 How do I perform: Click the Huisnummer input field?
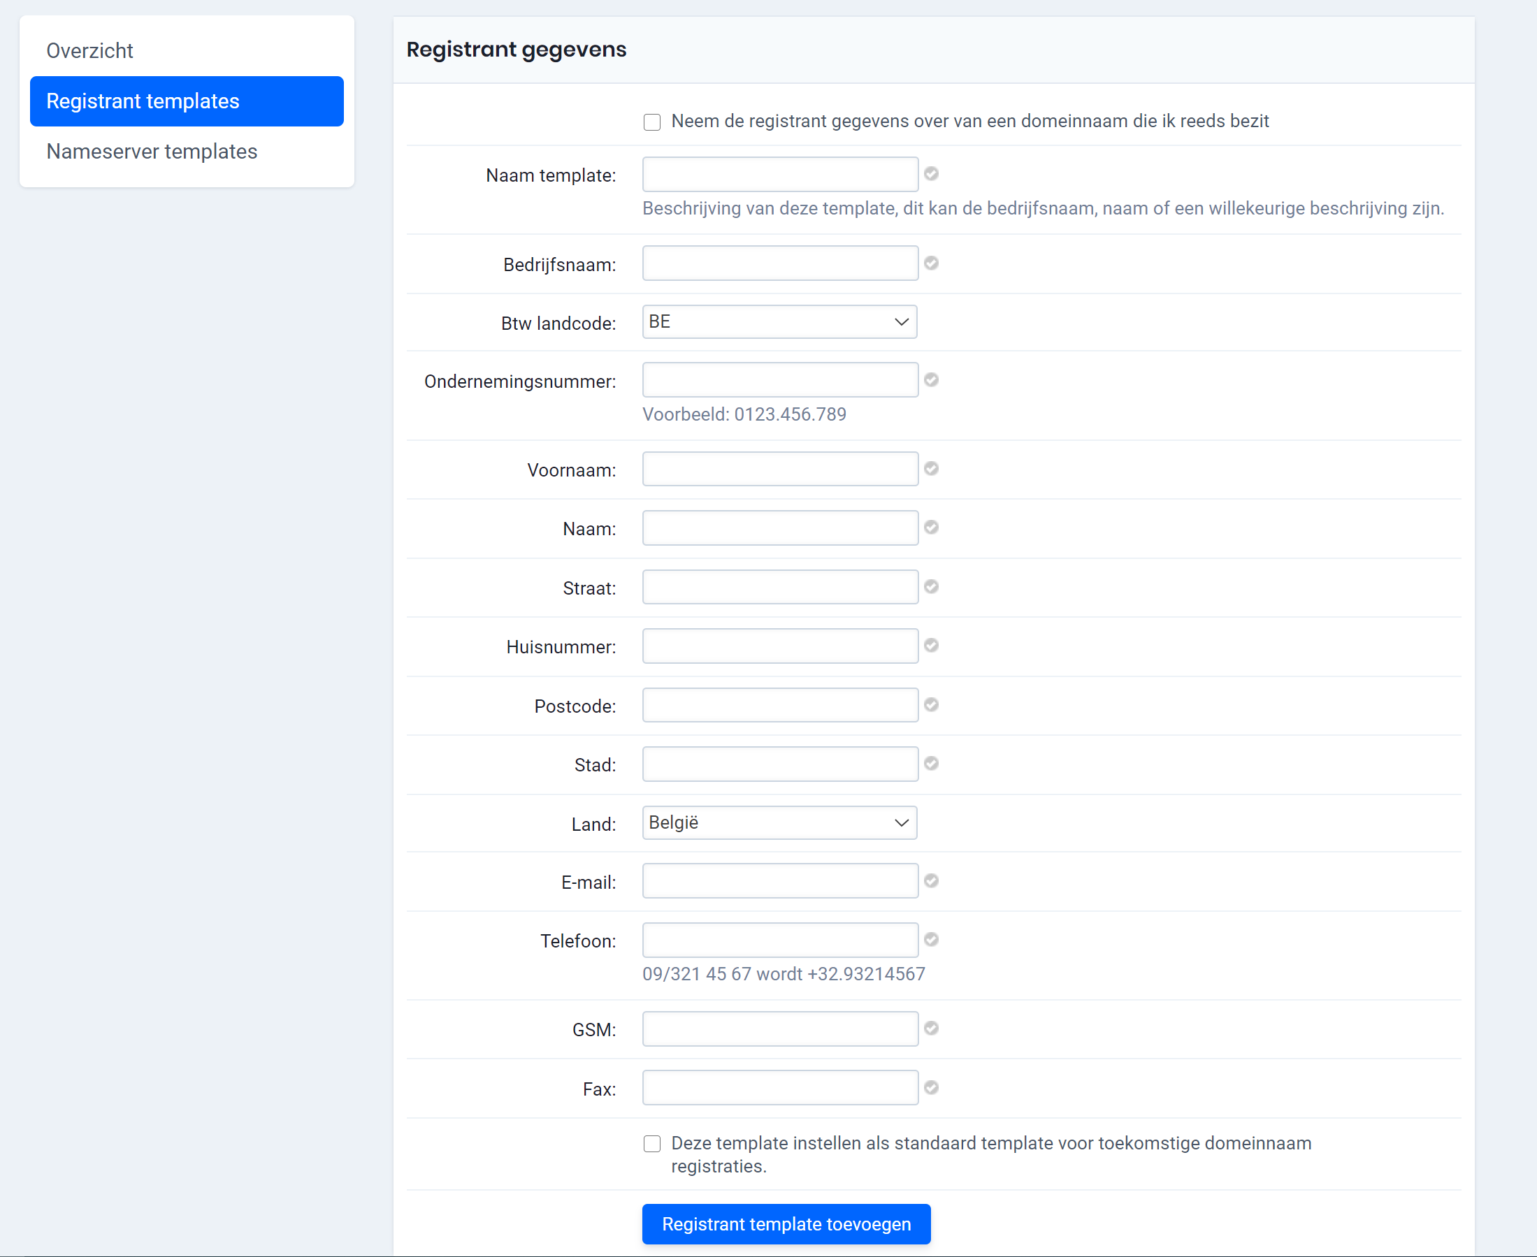tap(779, 646)
